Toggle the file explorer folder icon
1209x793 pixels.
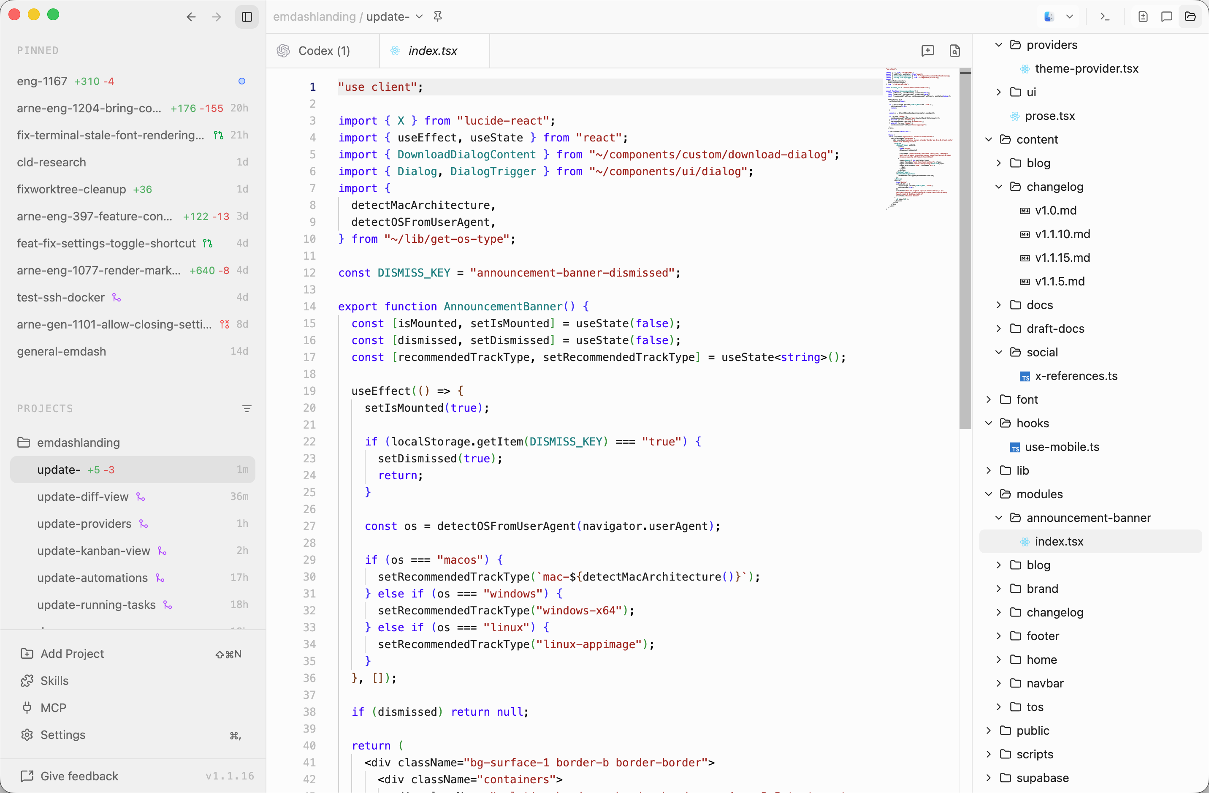click(1190, 17)
